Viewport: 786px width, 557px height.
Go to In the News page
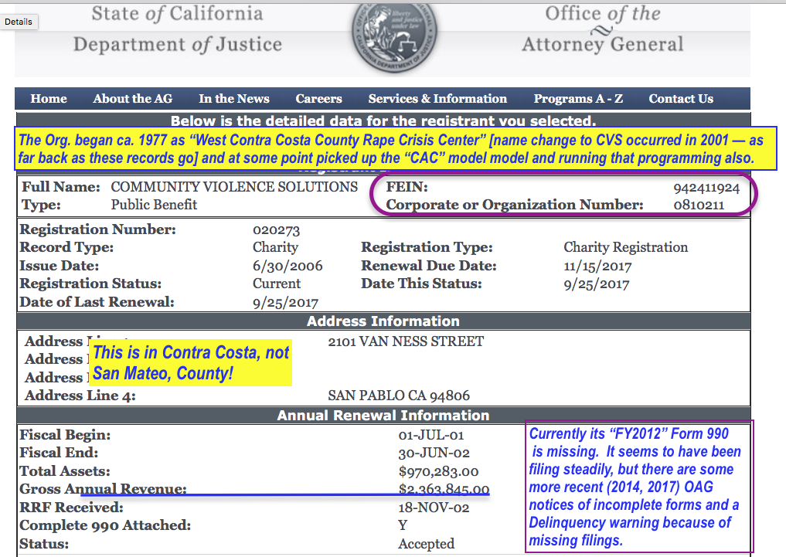tap(233, 99)
